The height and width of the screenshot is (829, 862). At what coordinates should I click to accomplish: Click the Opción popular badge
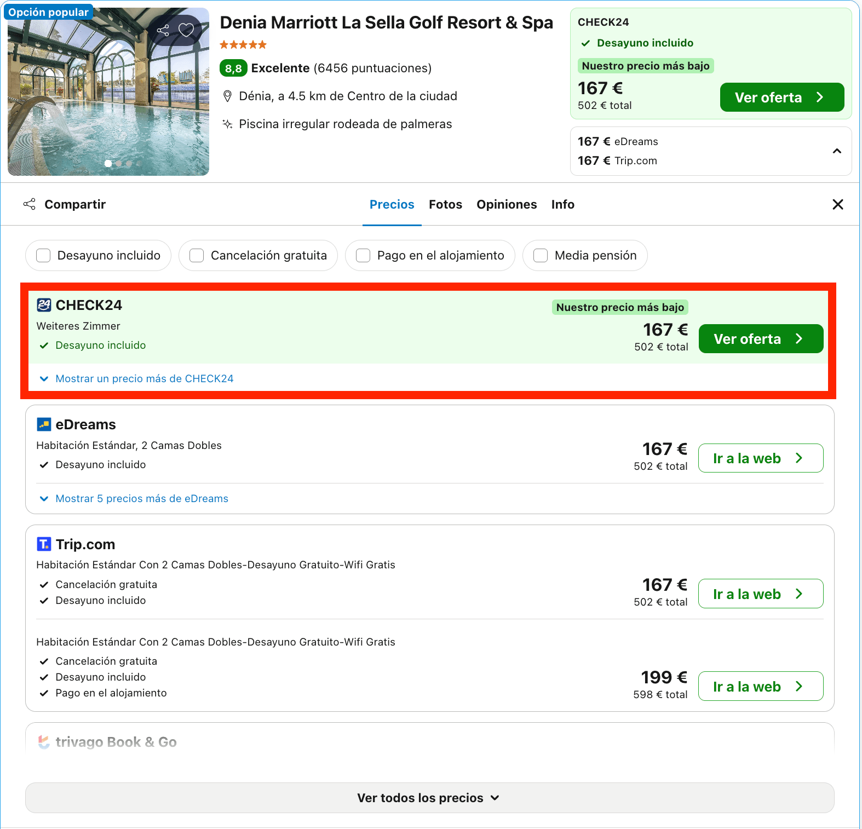coord(48,12)
